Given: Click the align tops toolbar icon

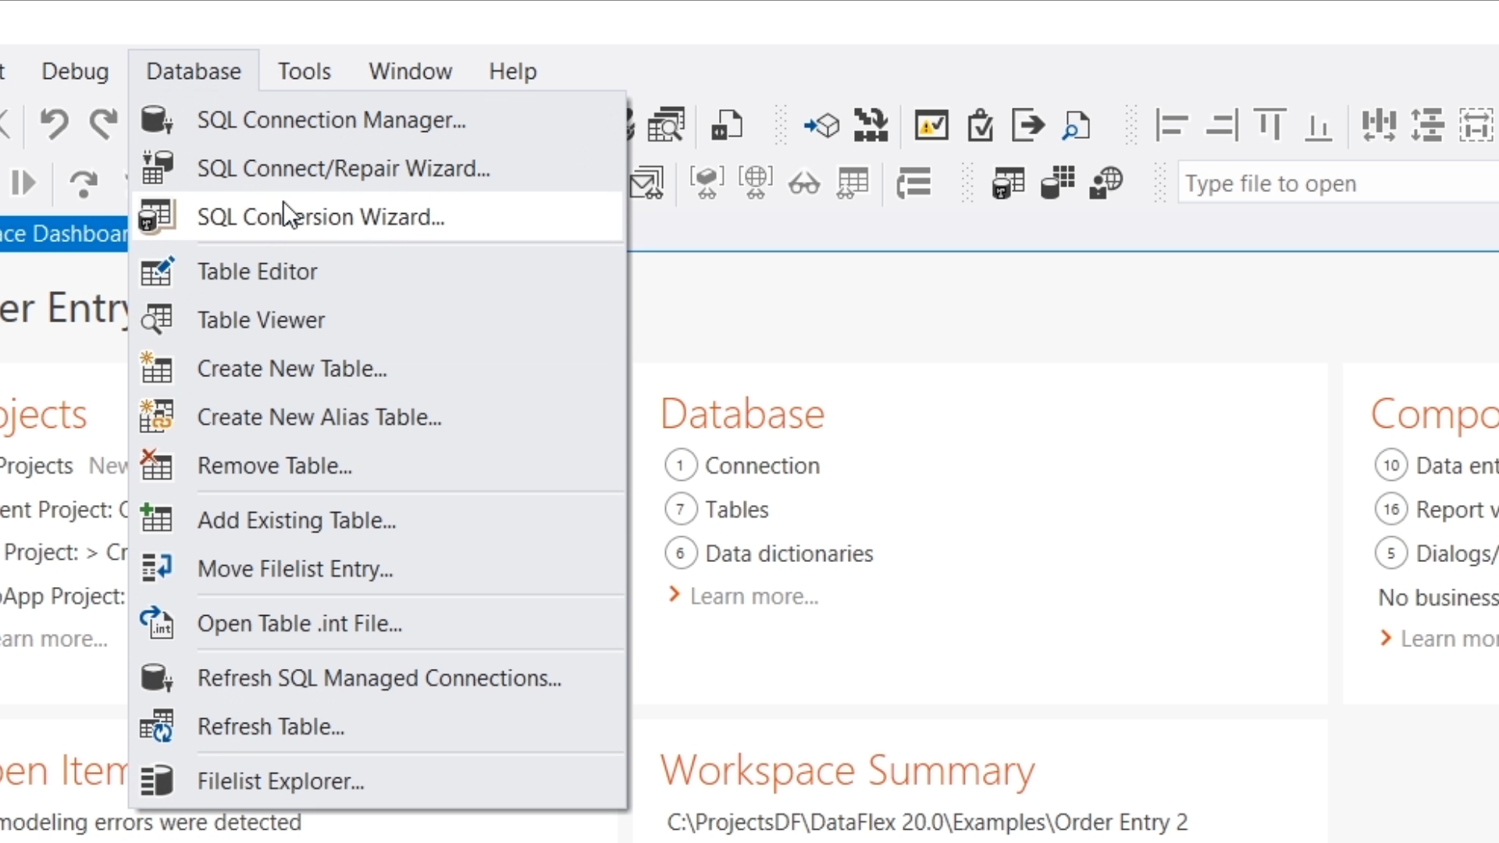Looking at the screenshot, I should [x=1270, y=126].
